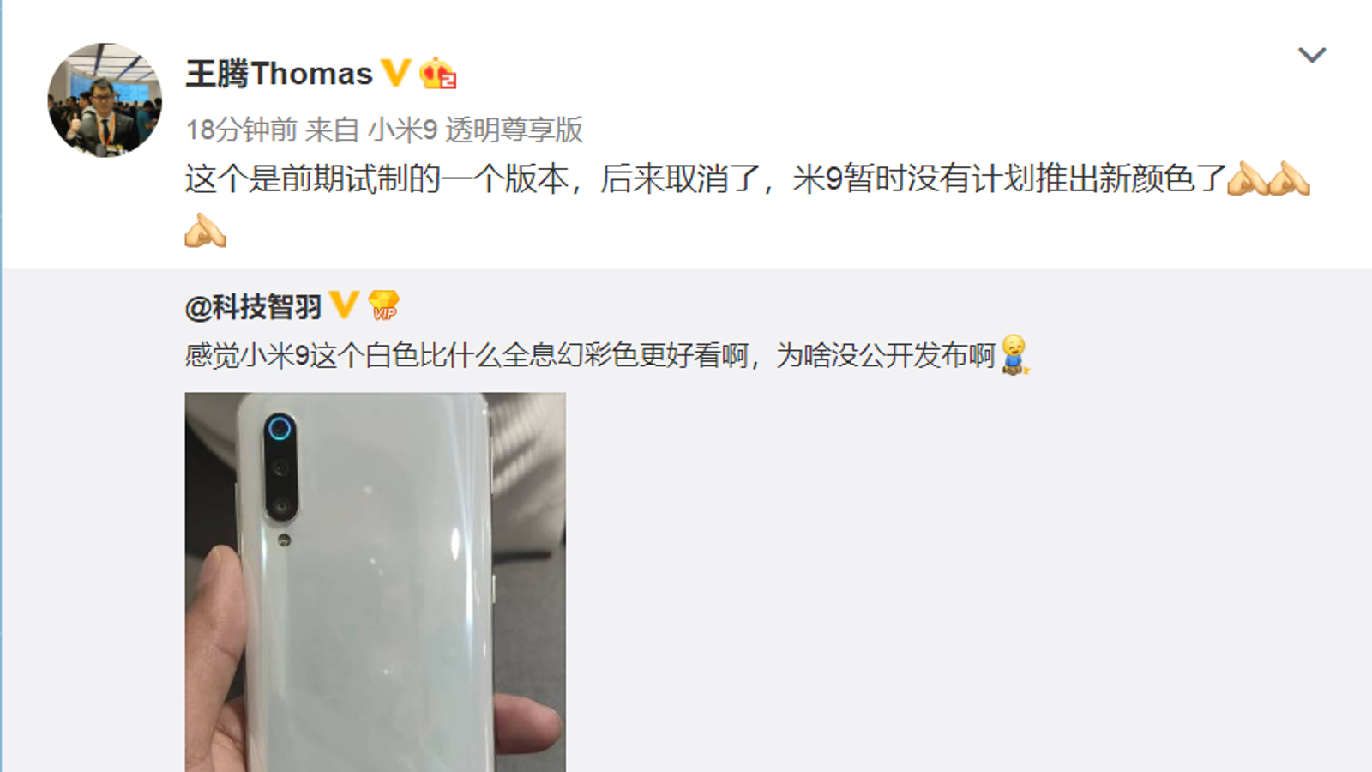Click the 王腾Thomas username
The width and height of the screenshot is (1372, 772).
click(280, 75)
